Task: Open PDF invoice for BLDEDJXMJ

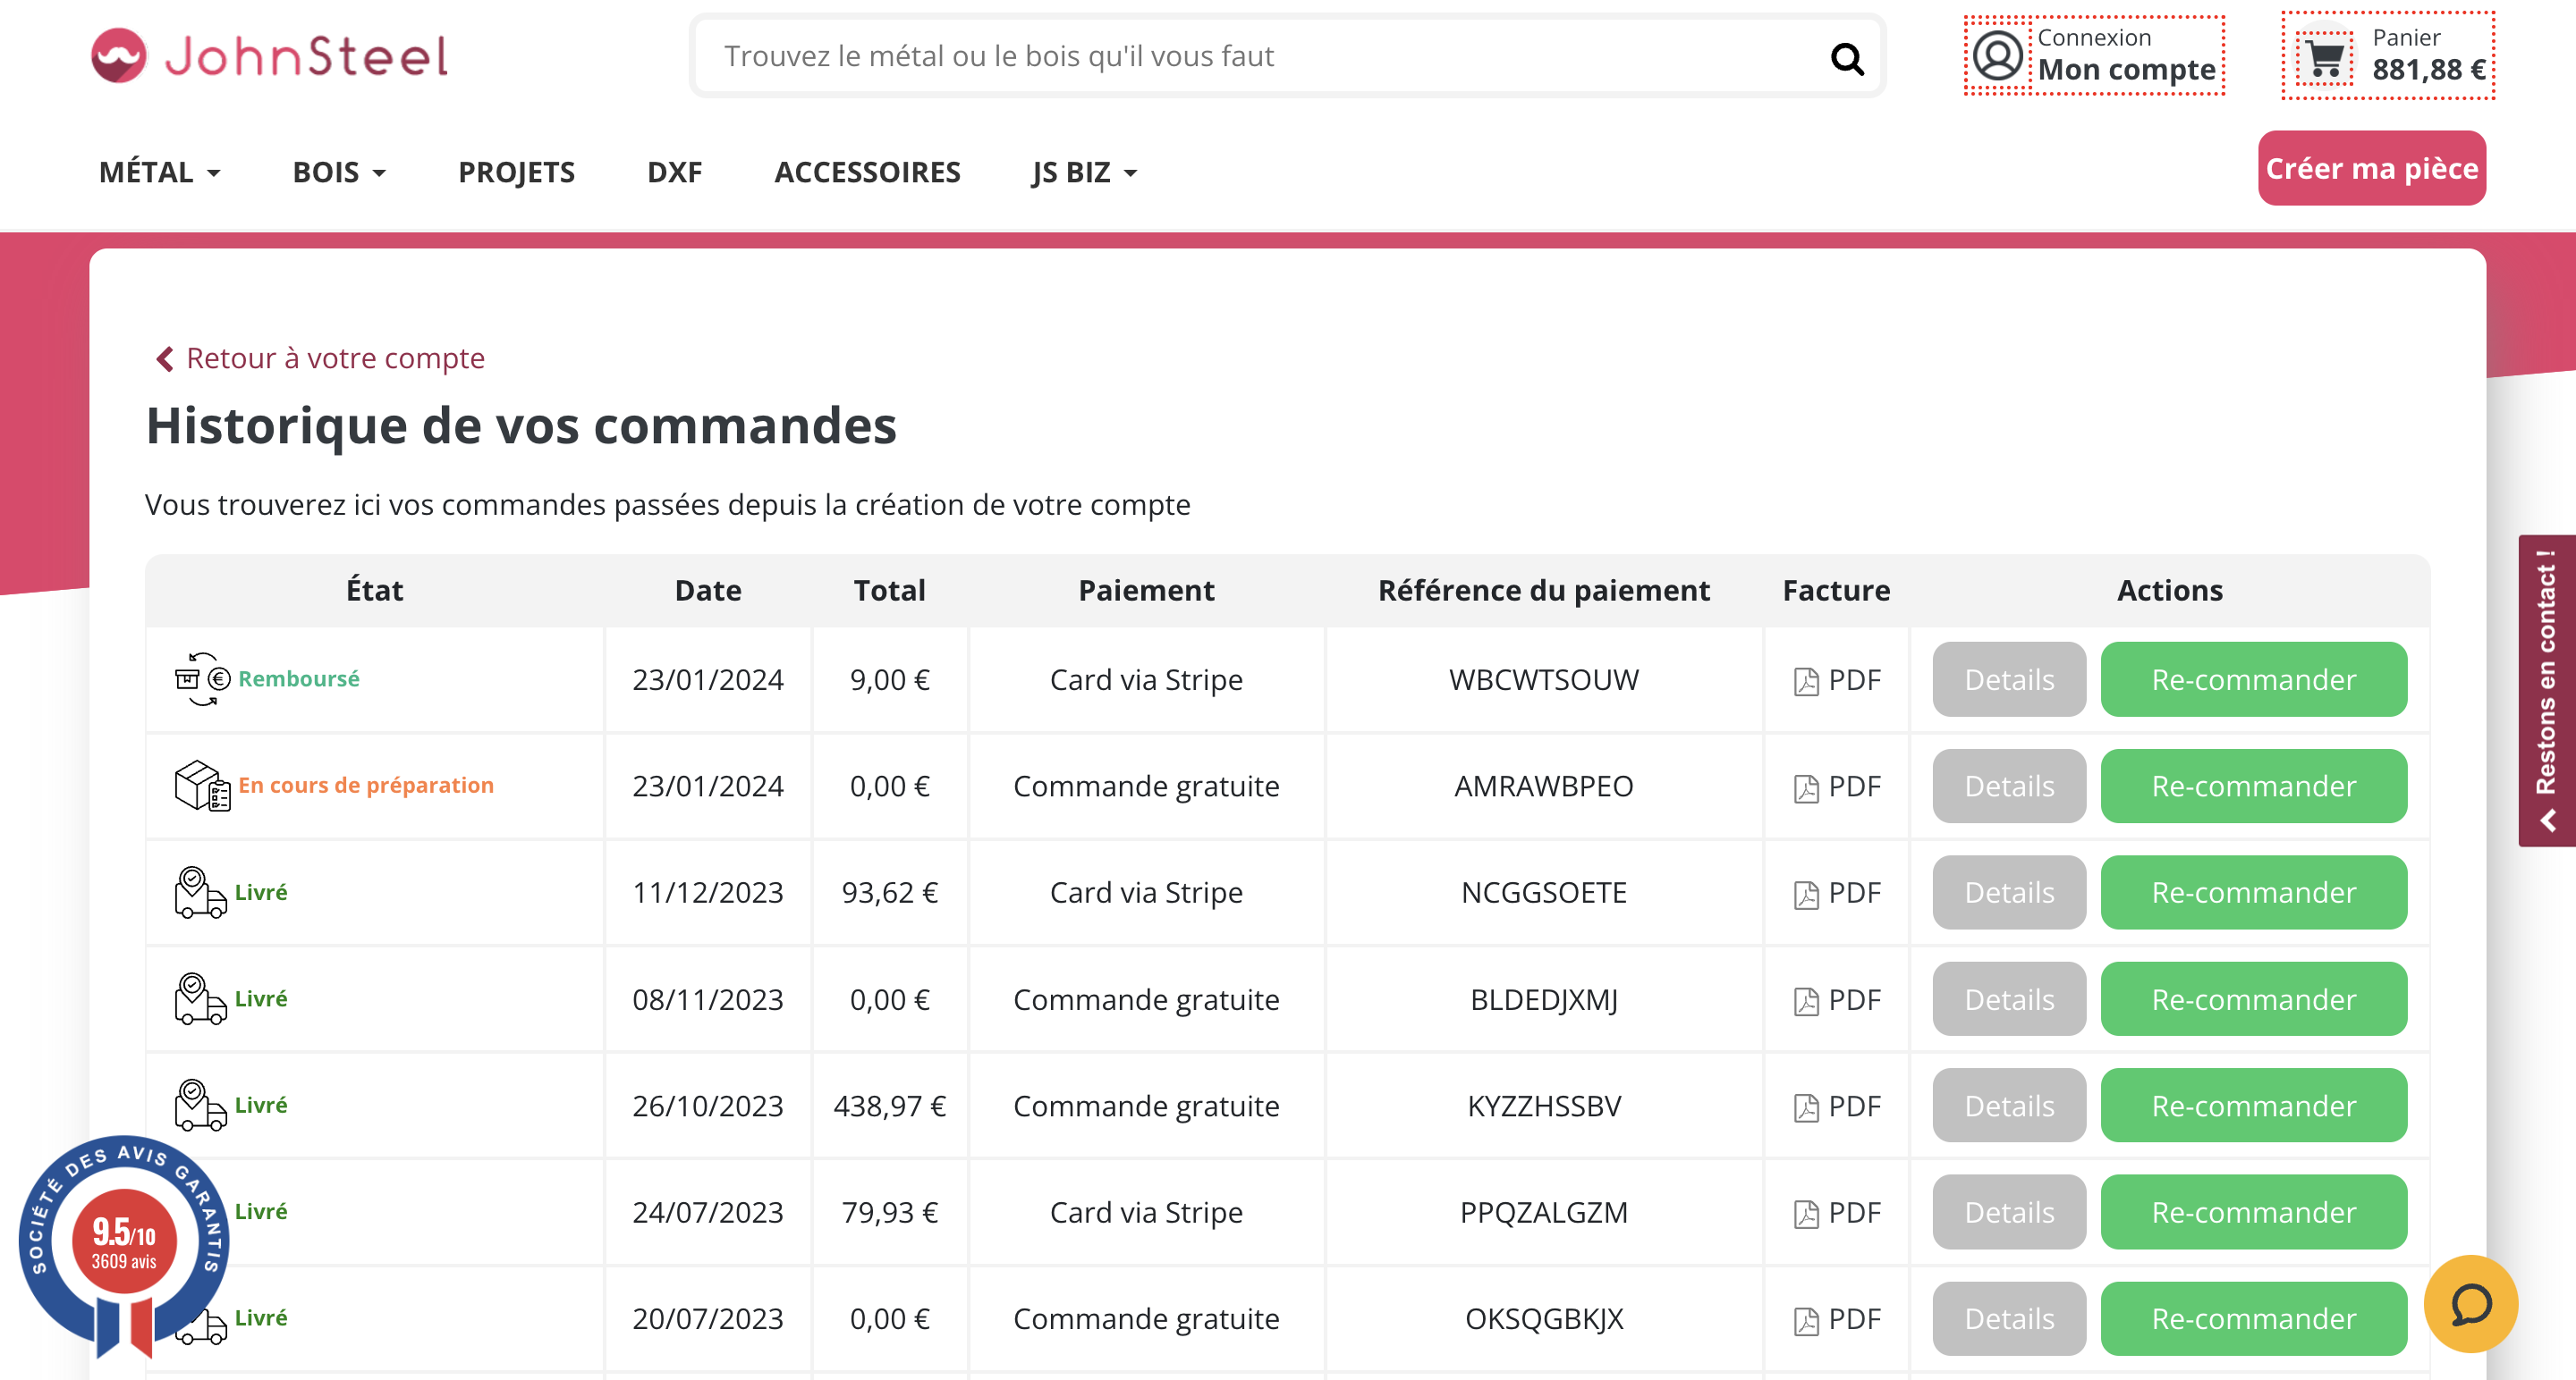Action: coord(1837,999)
